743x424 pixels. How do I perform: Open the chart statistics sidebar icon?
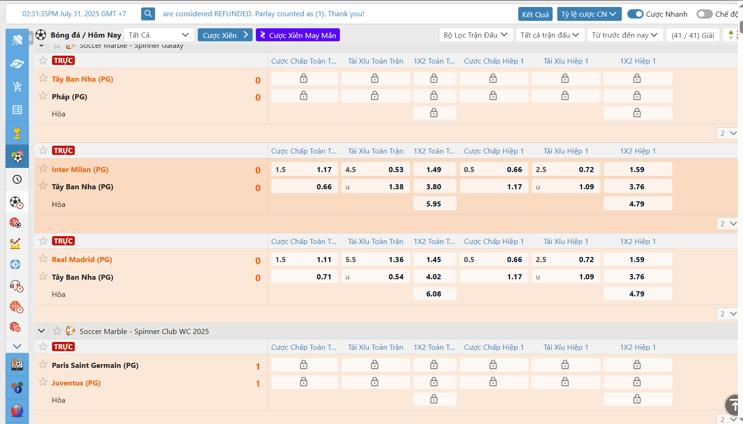pos(16,244)
